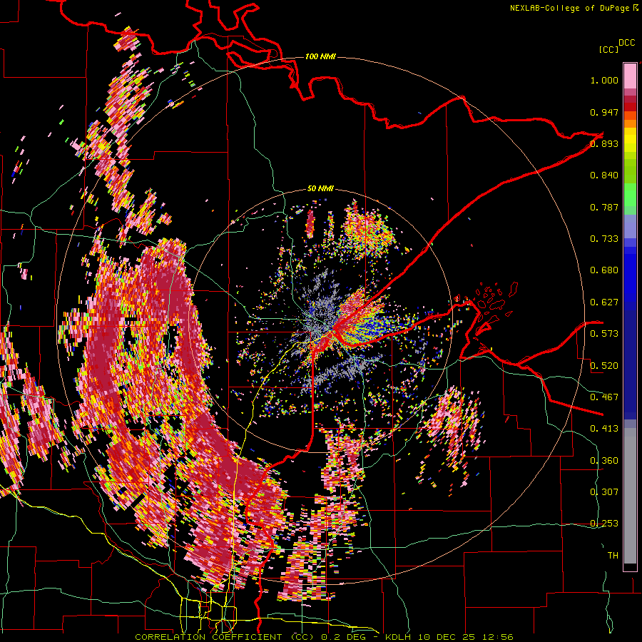Image resolution: width=642 pixels, height=642 pixels.
Task: Select the 0.413 color scale value
Action: pos(604,429)
